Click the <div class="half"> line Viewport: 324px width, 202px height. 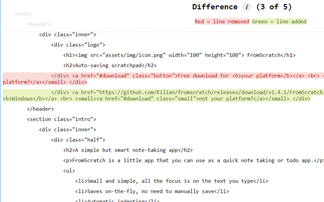78,140
